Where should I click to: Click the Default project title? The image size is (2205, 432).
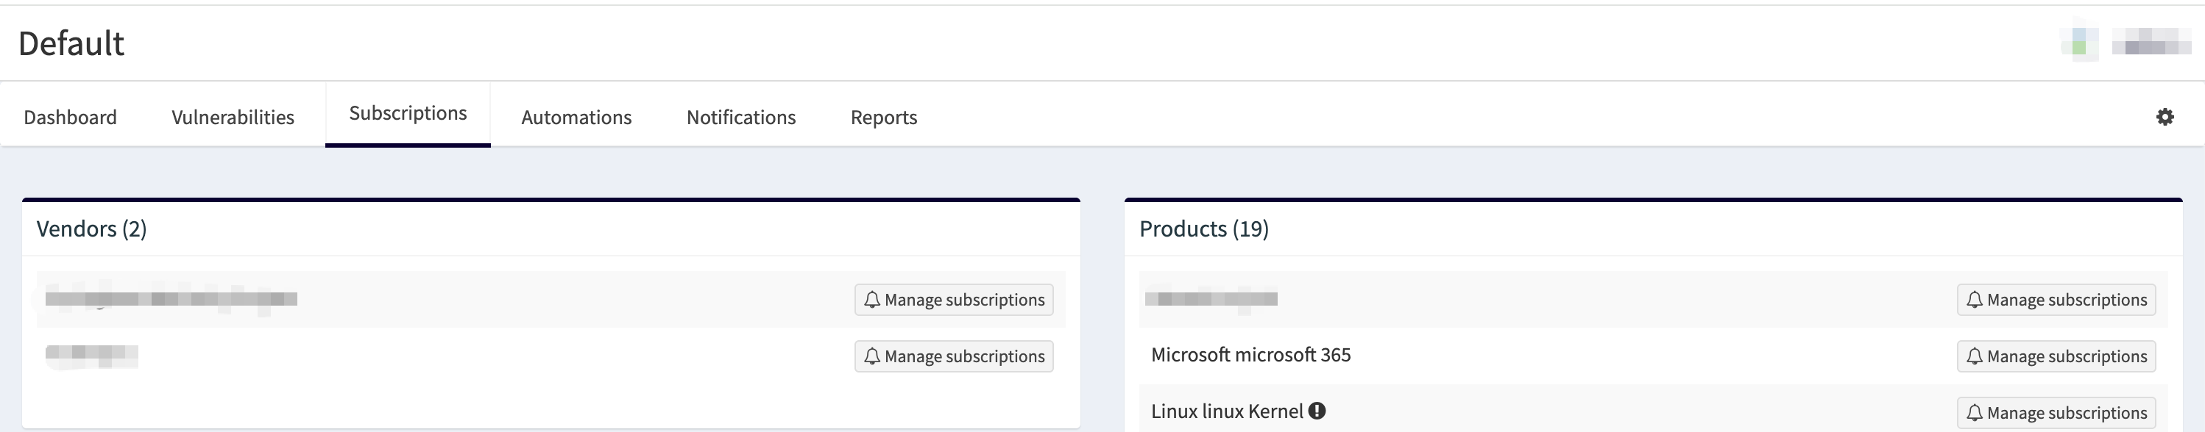click(x=71, y=43)
